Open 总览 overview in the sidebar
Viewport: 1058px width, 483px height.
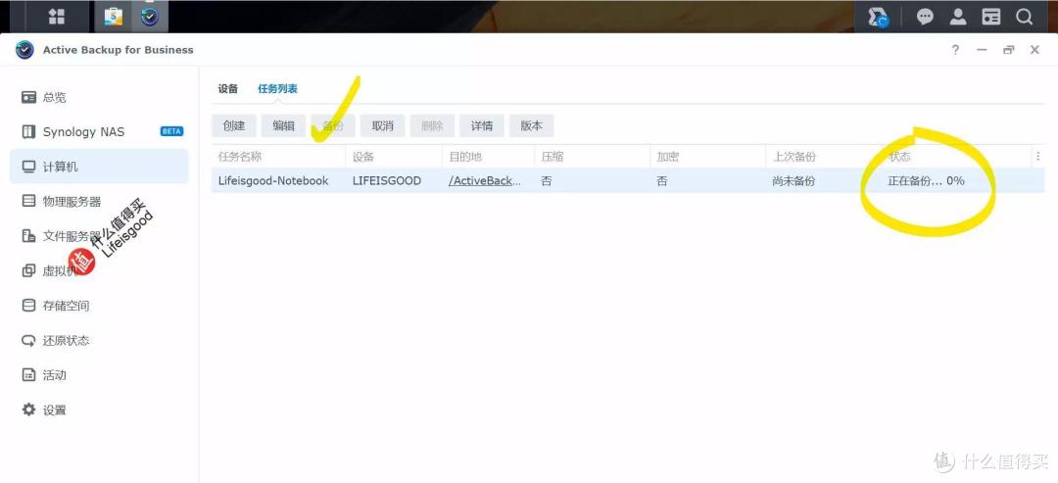coord(99,97)
